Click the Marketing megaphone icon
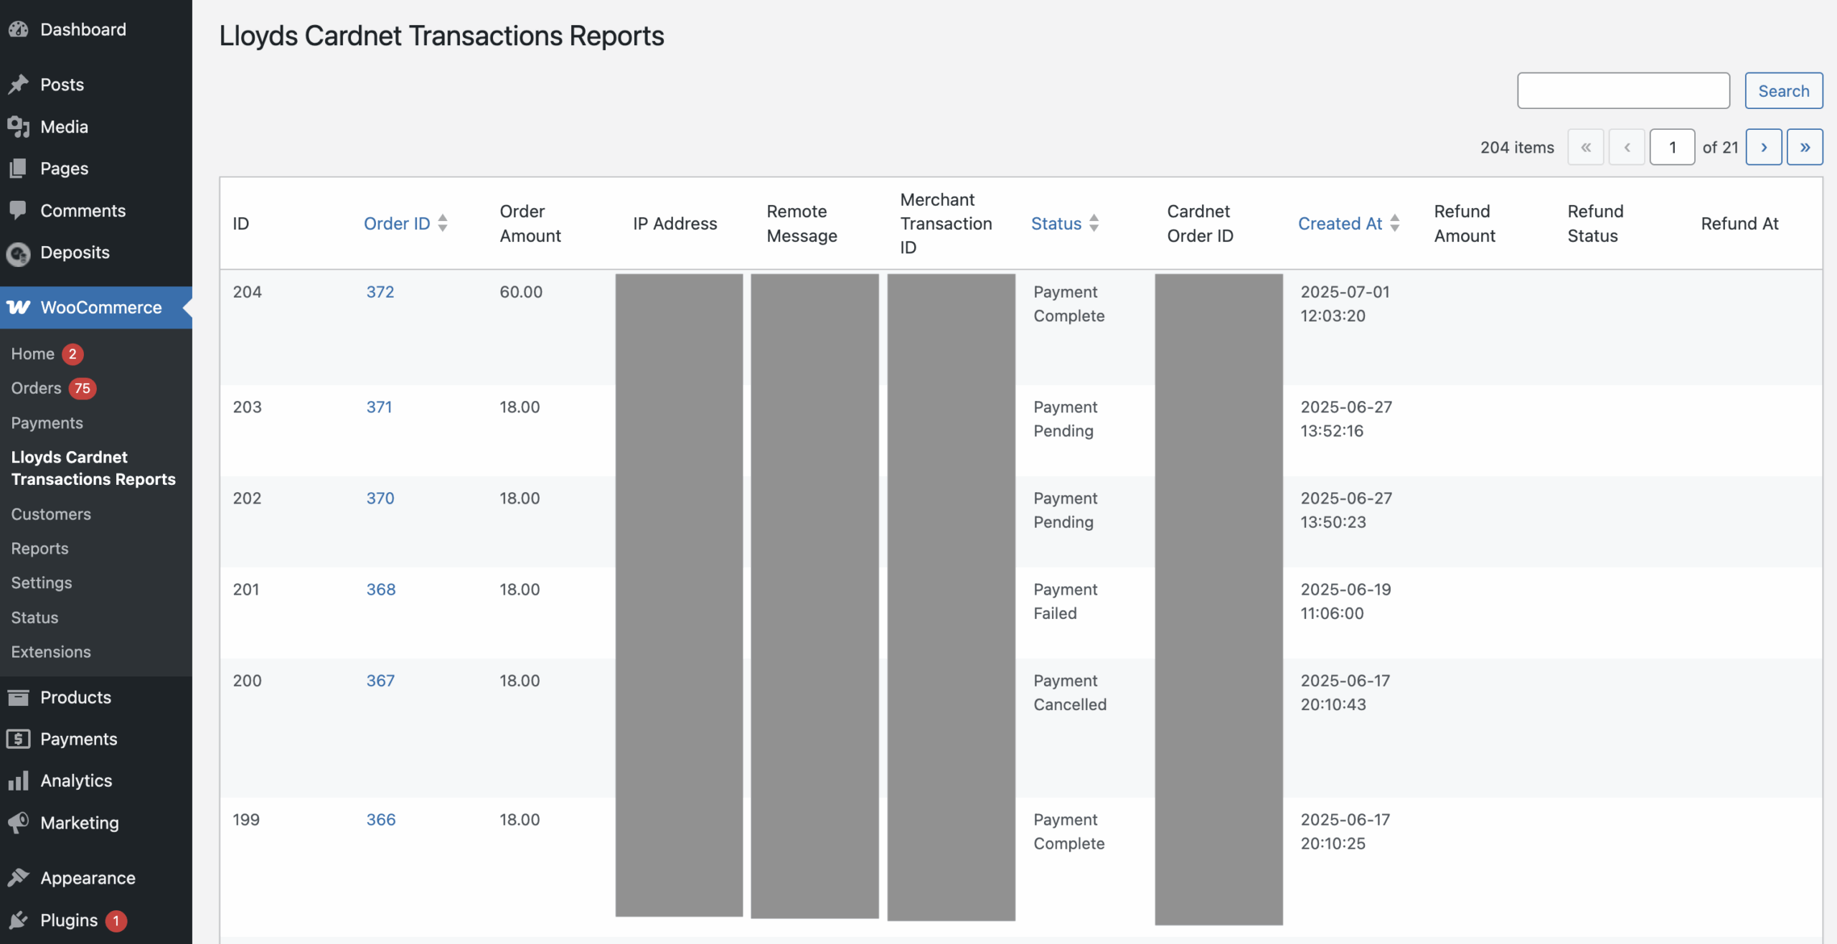 pyautogui.click(x=19, y=822)
